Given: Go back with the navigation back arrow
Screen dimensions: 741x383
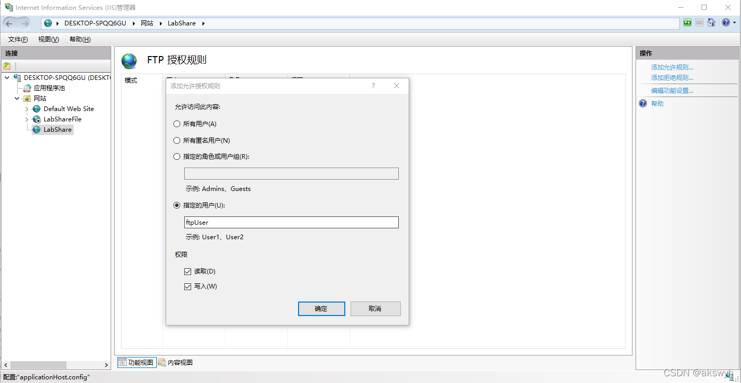Looking at the screenshot, I should (9, 23).
